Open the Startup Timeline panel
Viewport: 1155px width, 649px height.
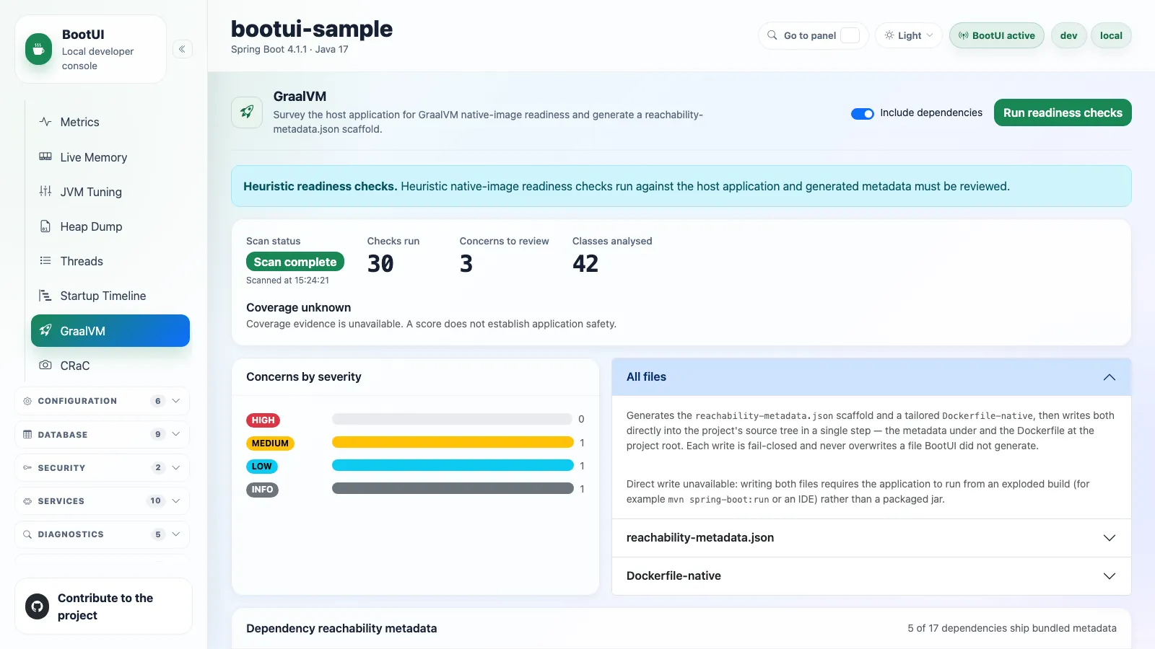pyautogui.click(x=110, y=296)
